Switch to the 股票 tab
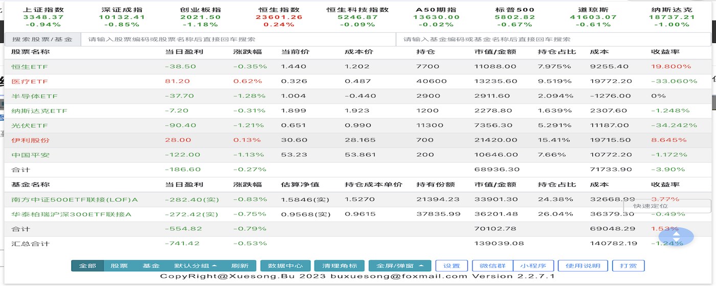Screen dimensions: 716x286 (119, 266)
